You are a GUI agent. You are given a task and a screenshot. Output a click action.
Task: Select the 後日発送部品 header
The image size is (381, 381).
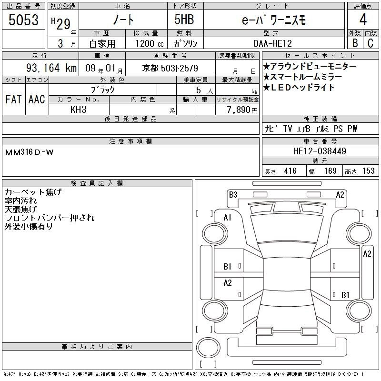coord(130,119)
